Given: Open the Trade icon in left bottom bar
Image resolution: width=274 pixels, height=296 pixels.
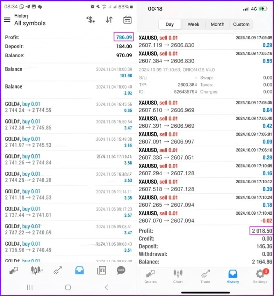Looking at the screenshot, I should [58, 270].
